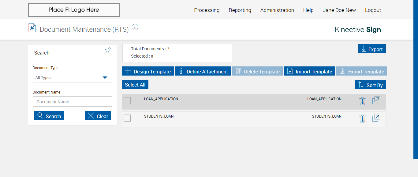Focus the Document Name search field
This screenshot has height=177, width=418.
(73, 102)
